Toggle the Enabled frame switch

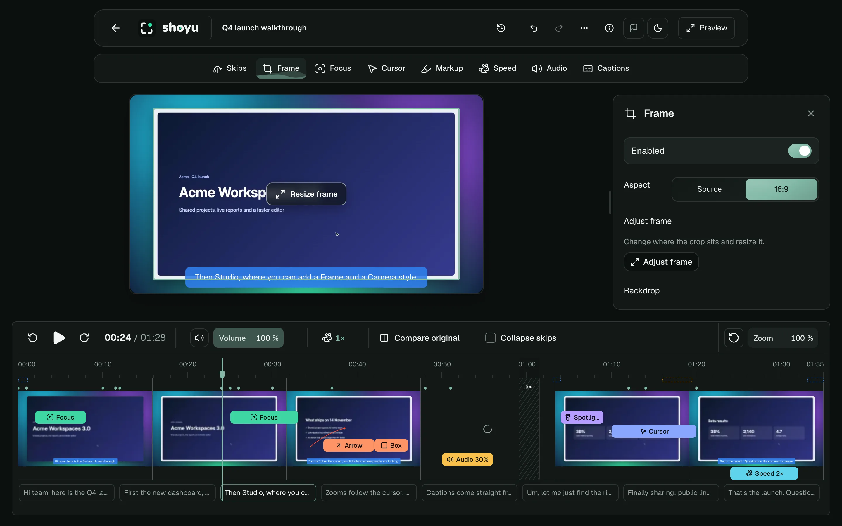(x=800, y=150)
